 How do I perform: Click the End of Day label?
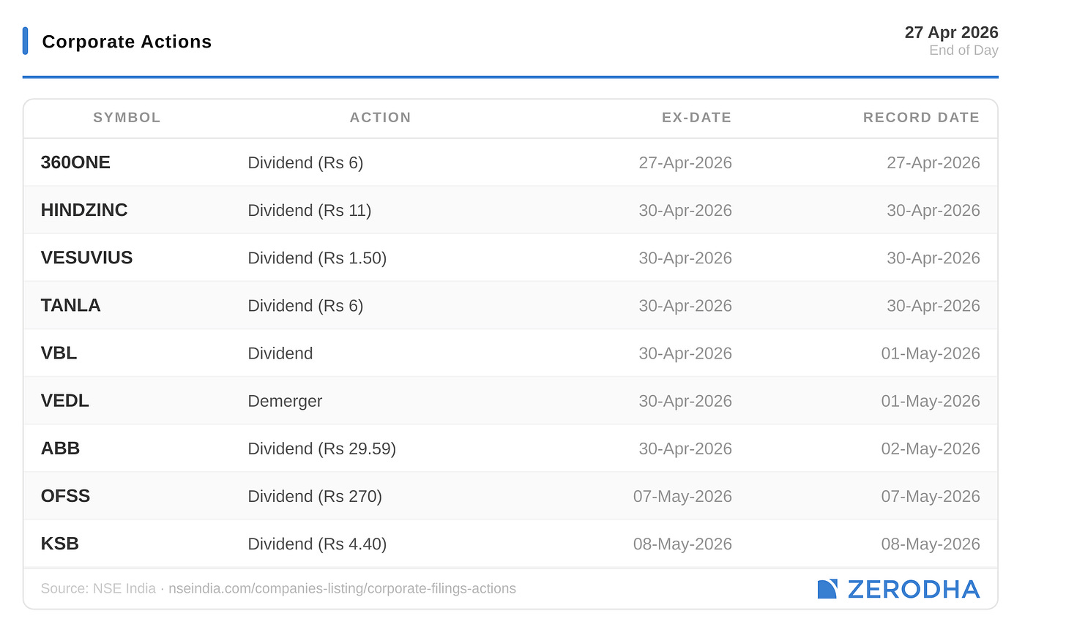click(963, 50)
